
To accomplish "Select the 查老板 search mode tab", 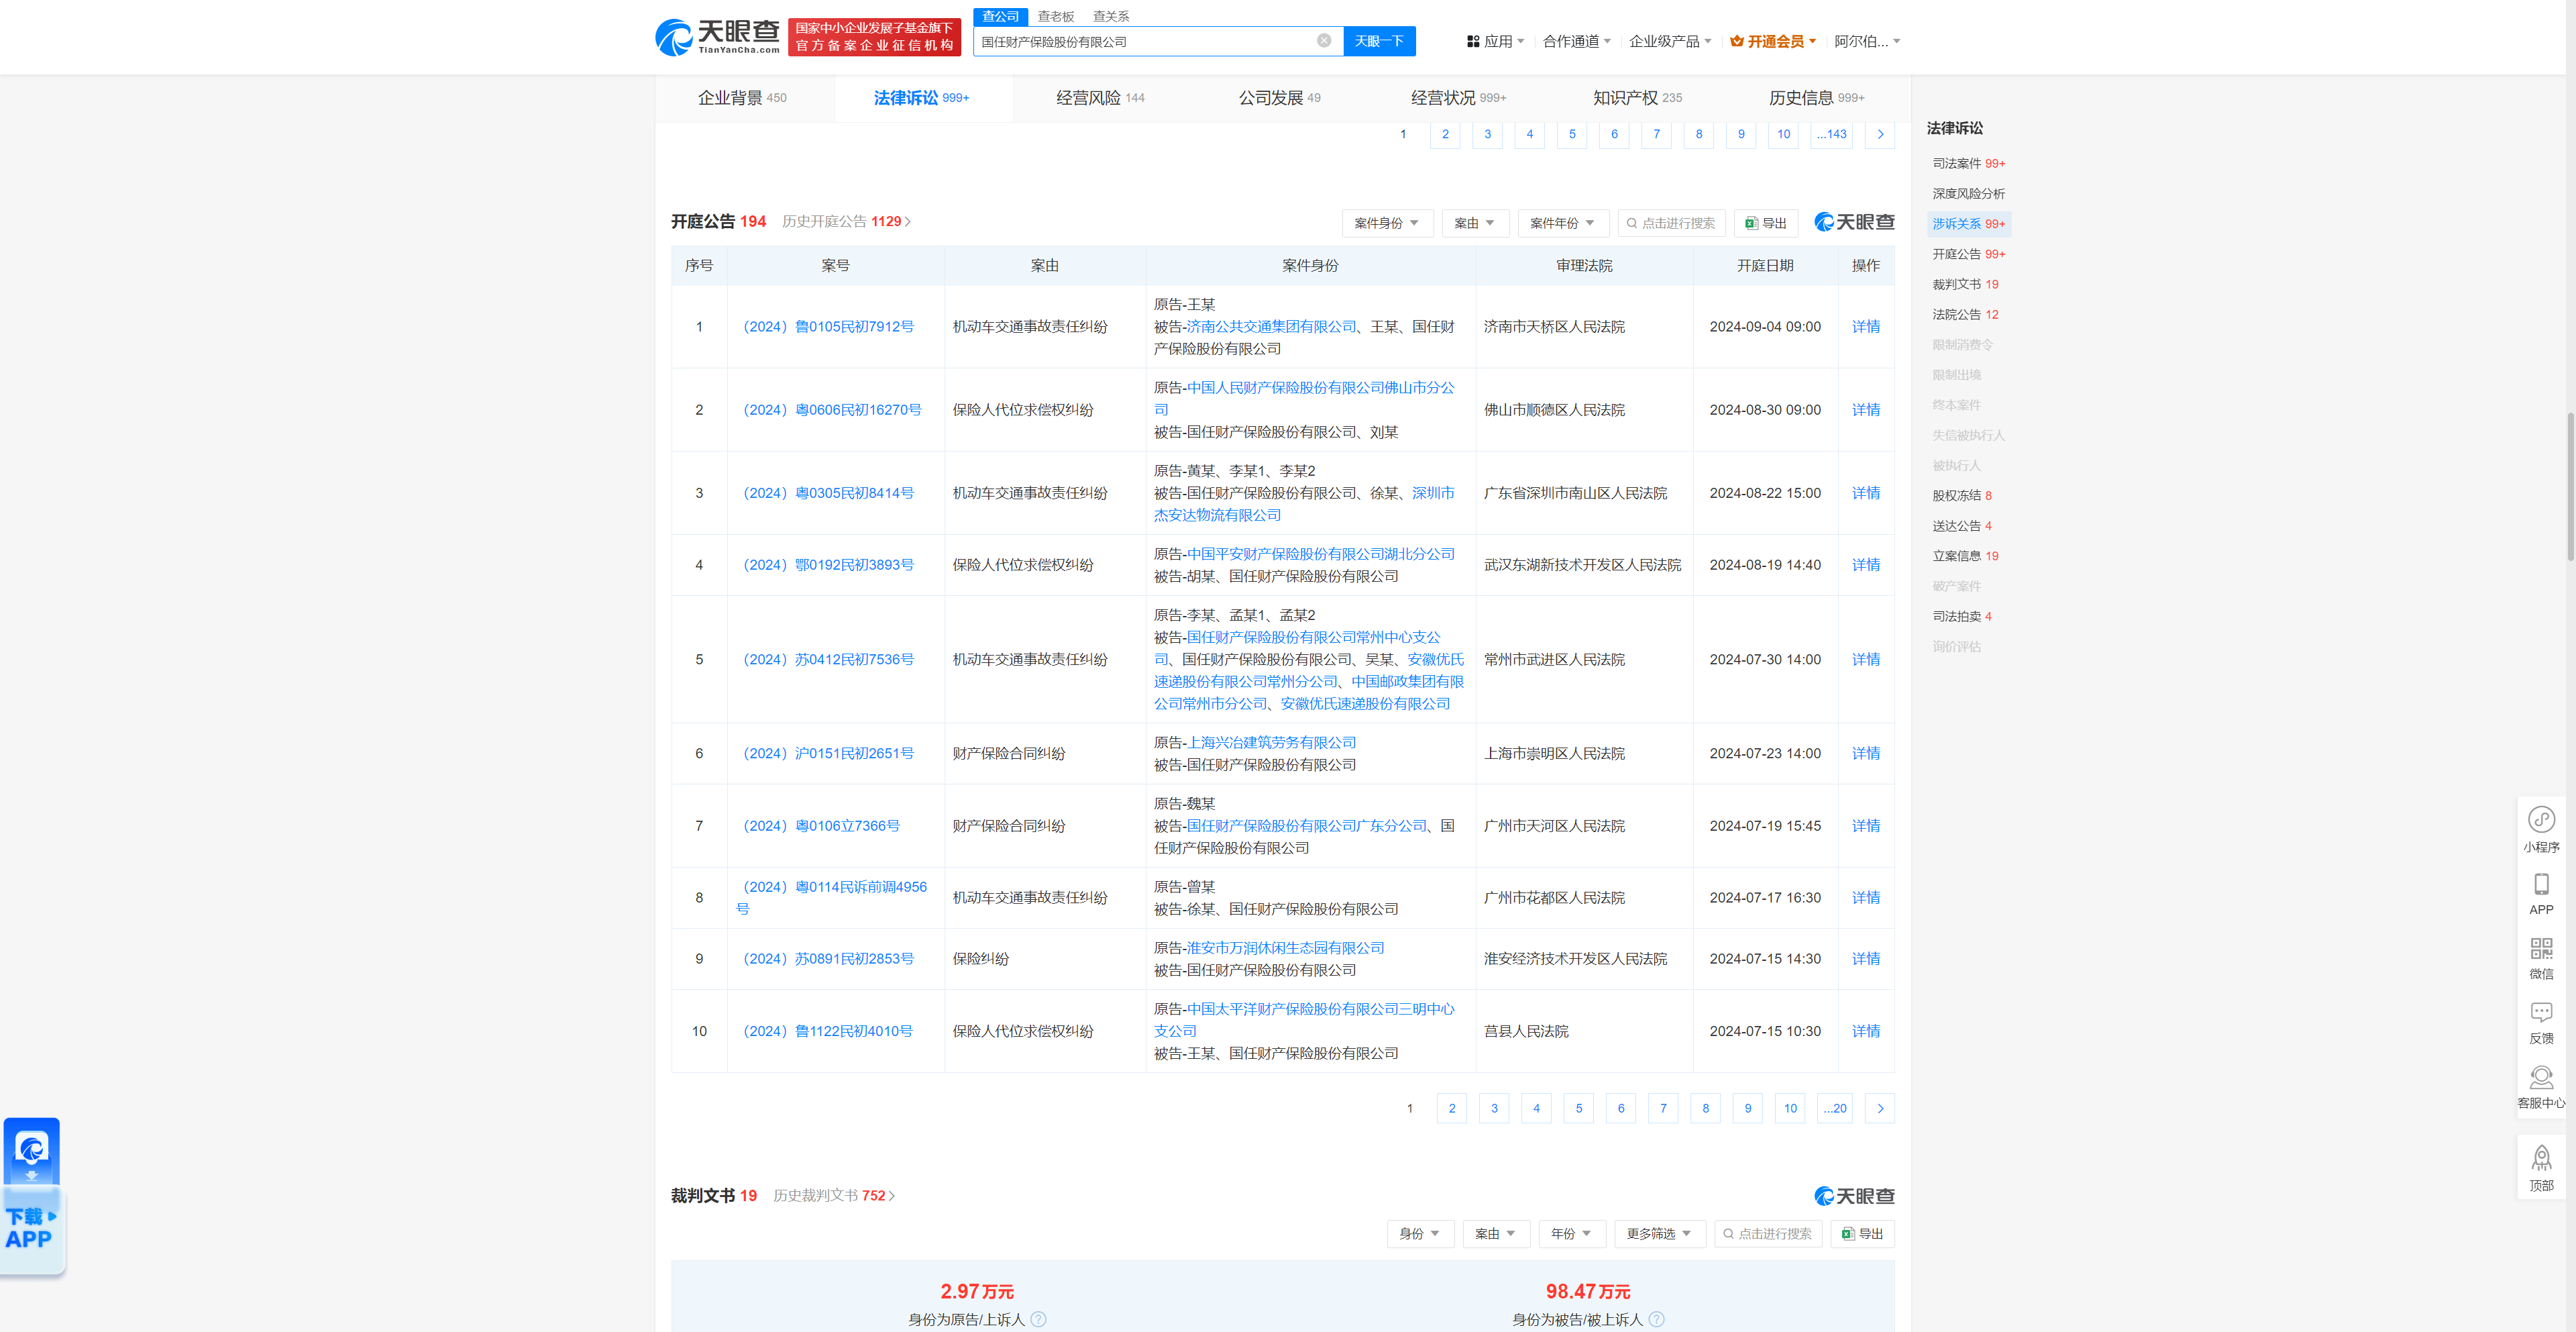I will 1055,16.
